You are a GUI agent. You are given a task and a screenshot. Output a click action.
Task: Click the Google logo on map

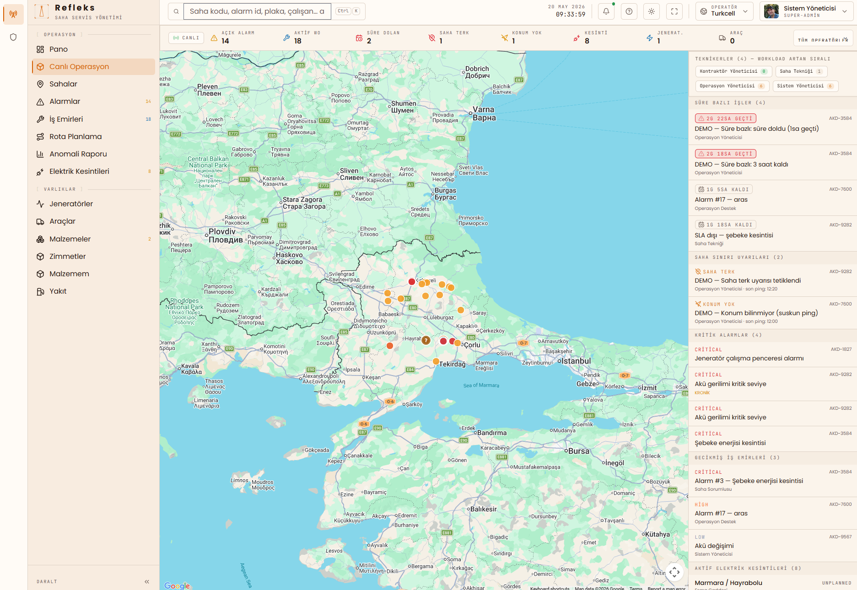(177, 585)
